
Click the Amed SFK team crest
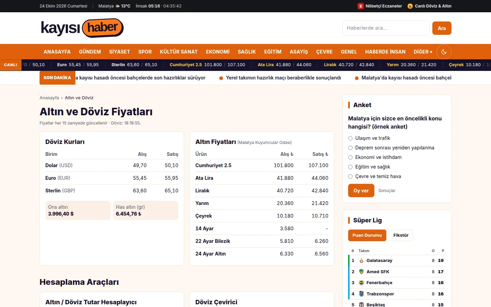361,272
